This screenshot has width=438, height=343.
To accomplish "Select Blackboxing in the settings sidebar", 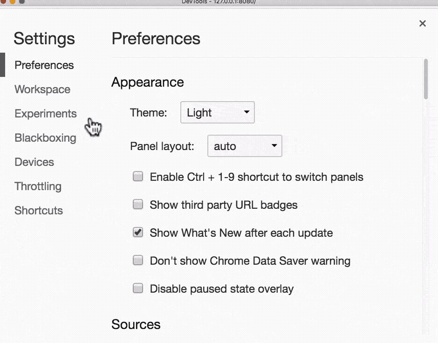I will coord(45,138).
